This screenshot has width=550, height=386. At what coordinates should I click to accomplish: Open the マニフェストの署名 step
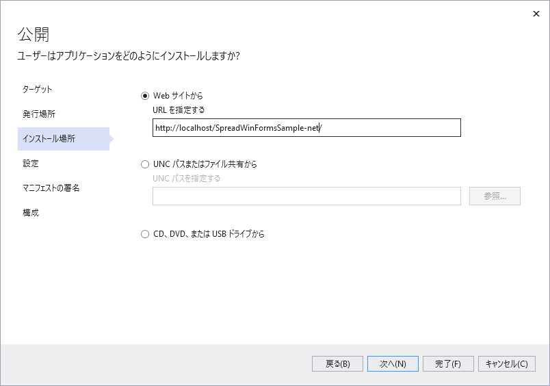click(x=51, y=188)
